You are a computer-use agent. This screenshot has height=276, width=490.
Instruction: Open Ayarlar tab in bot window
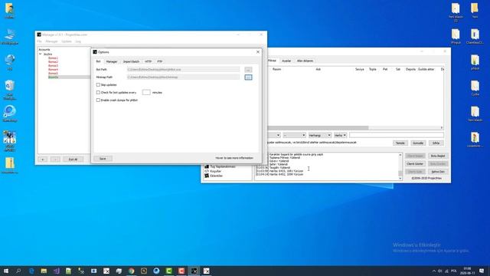[286, 61]
